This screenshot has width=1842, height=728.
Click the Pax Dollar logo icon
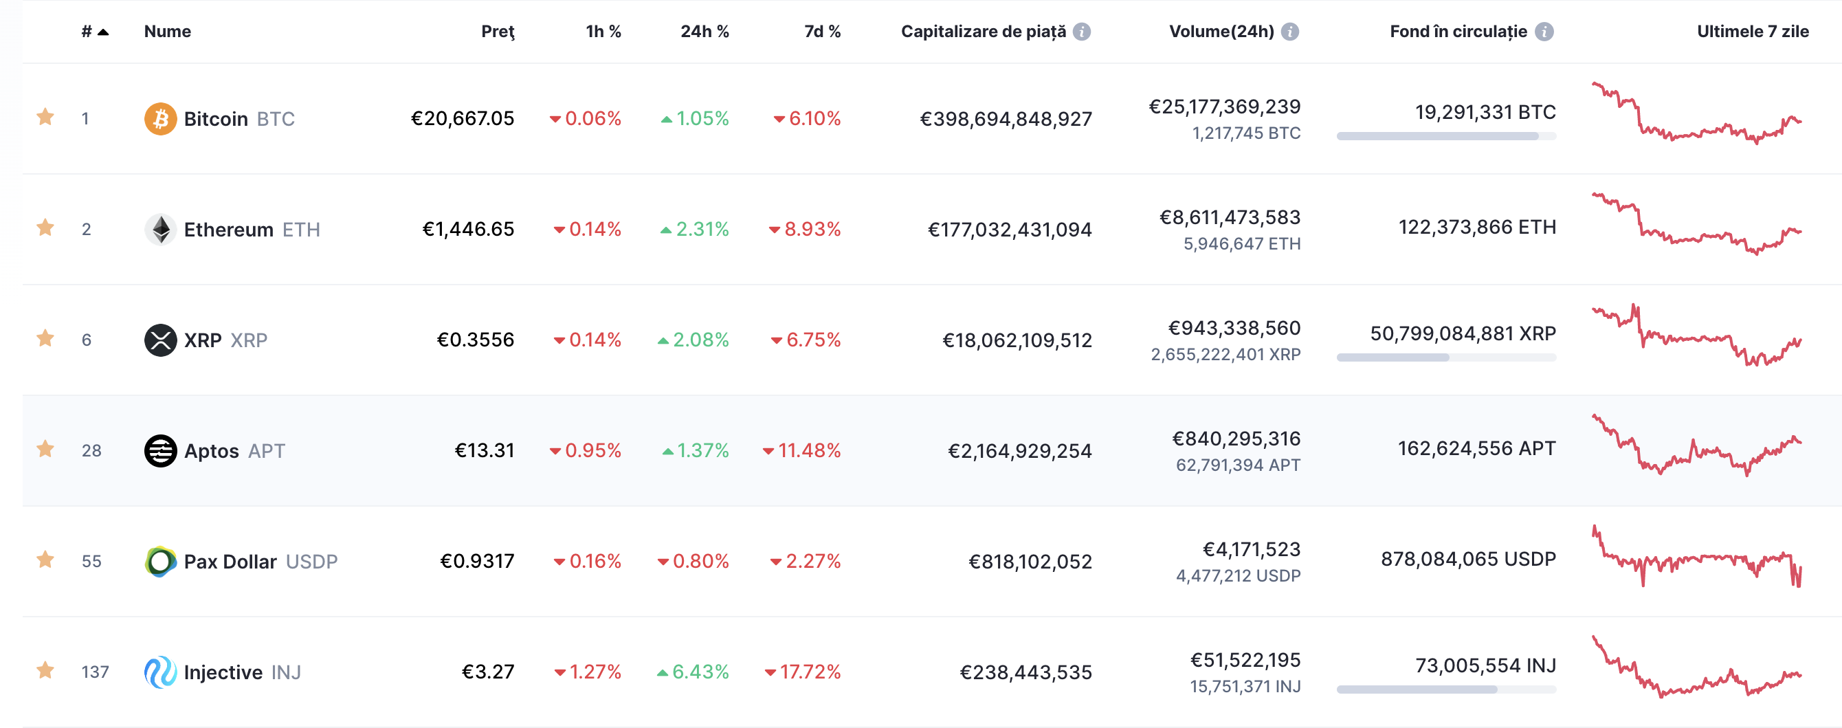point(160,562)
